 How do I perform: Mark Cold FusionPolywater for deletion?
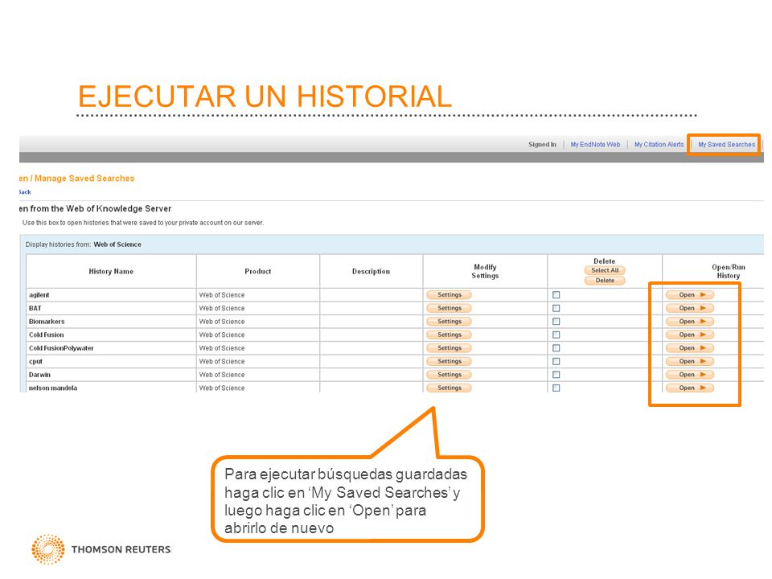click(556, 348)
